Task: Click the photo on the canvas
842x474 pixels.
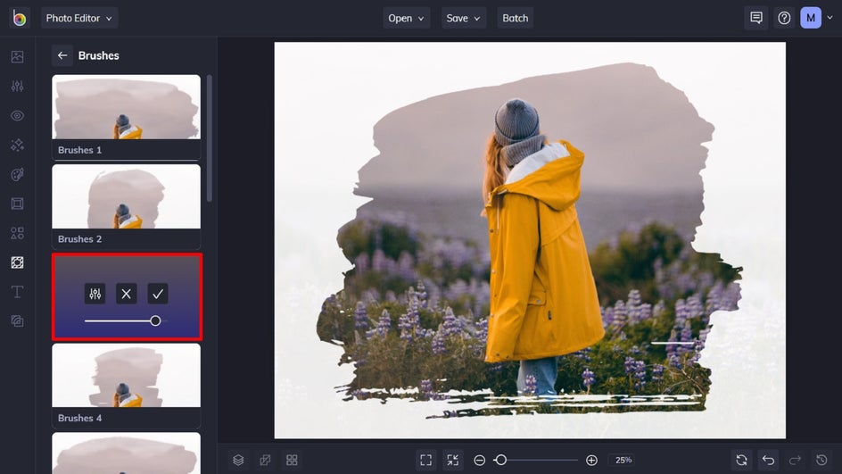Action: (530, 240)
